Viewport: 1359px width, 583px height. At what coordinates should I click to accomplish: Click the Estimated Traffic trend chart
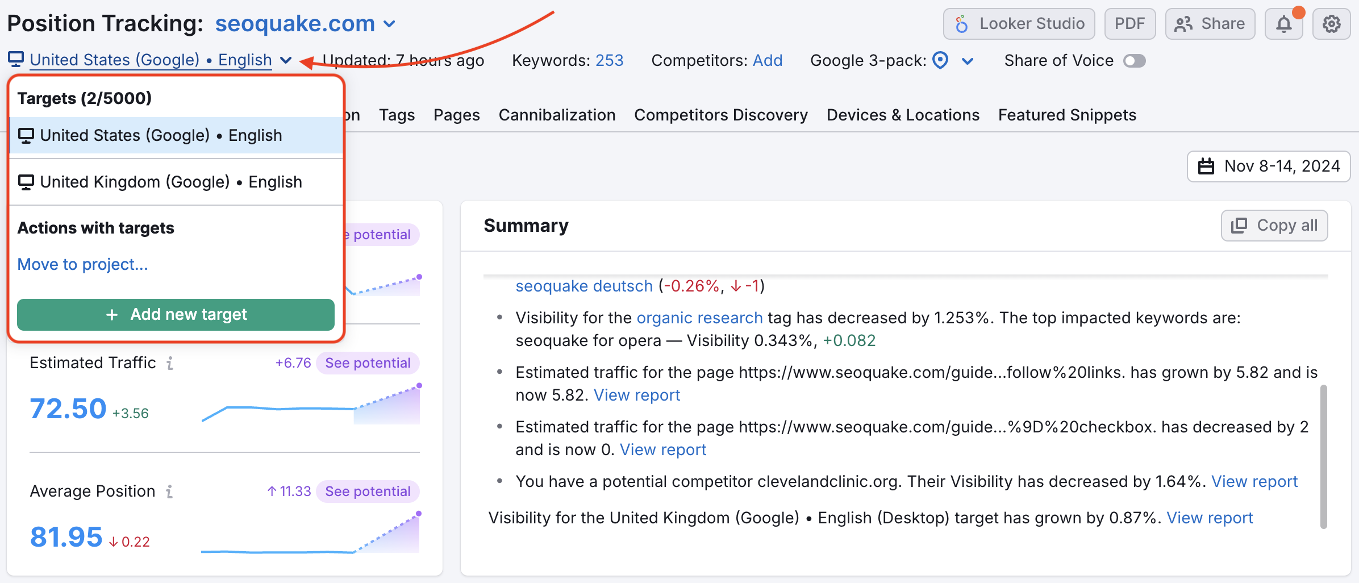click(311, 405)
